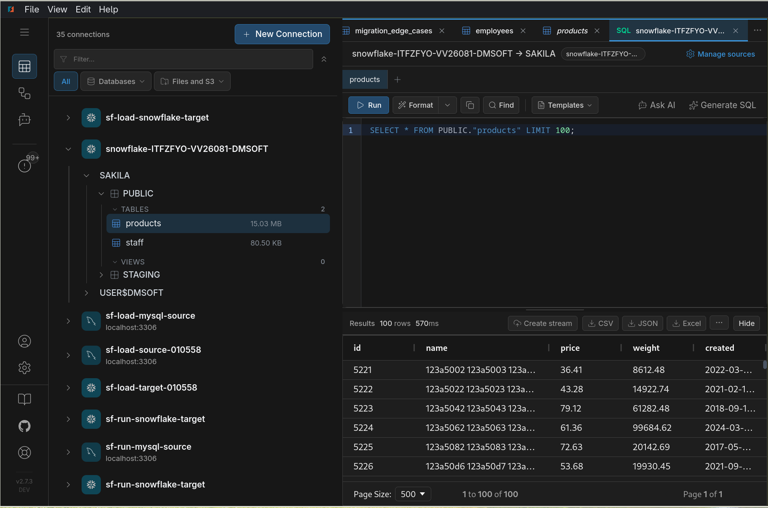This screenshot has width=768, height=508.
Task: Close the employees tab
Action: point(523,31)
